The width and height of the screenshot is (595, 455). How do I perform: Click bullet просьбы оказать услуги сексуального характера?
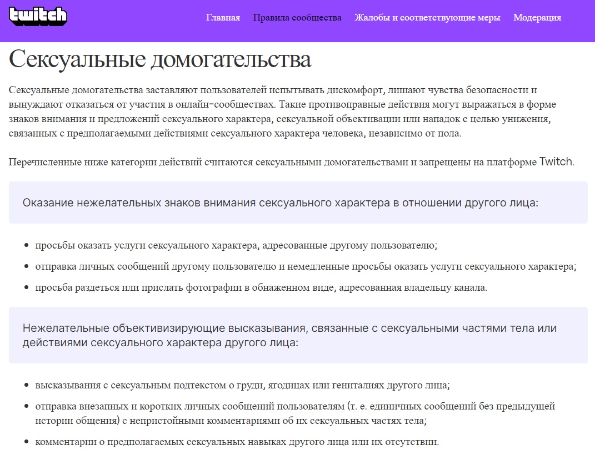(x=236, y=245)
